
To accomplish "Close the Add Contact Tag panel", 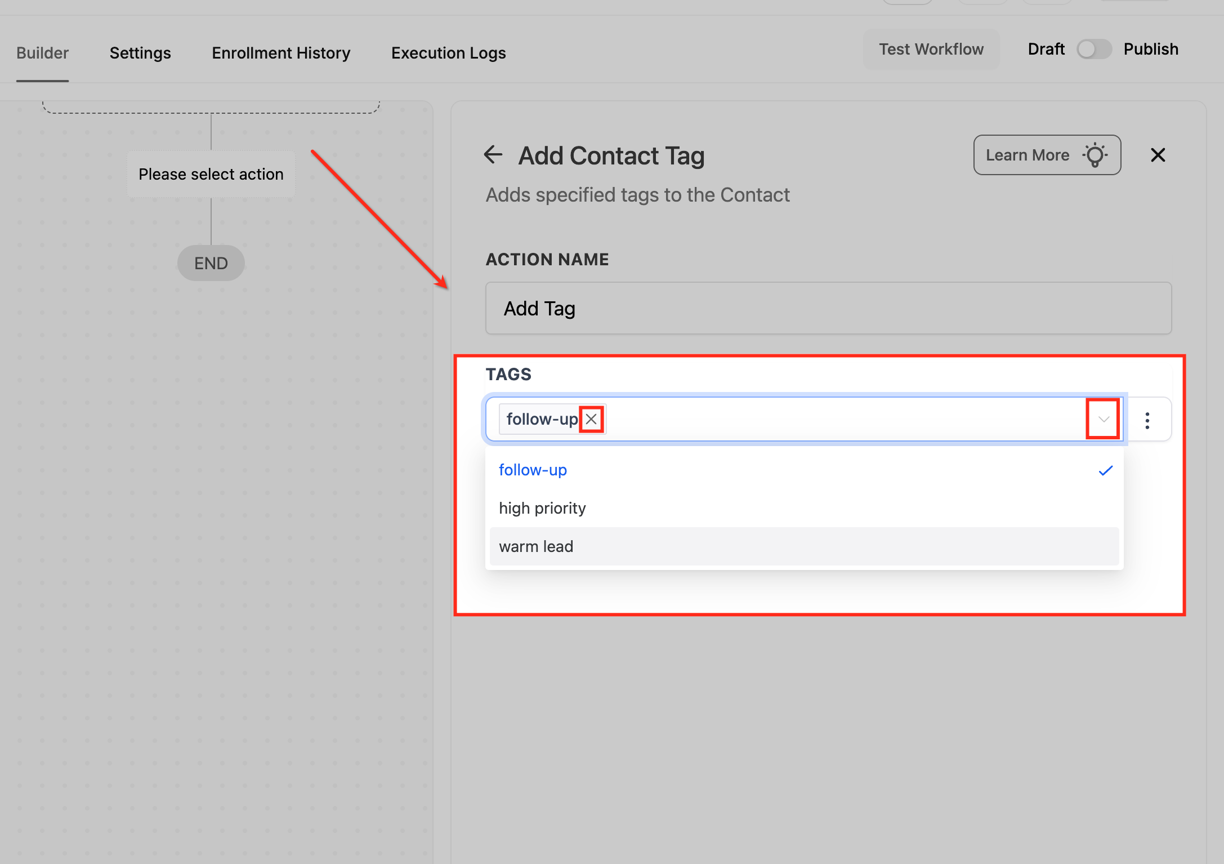I will (1158, 155).
